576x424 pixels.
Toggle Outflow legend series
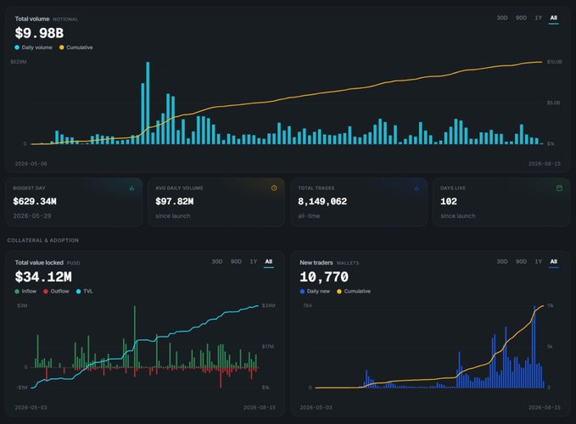pos(56,291)
